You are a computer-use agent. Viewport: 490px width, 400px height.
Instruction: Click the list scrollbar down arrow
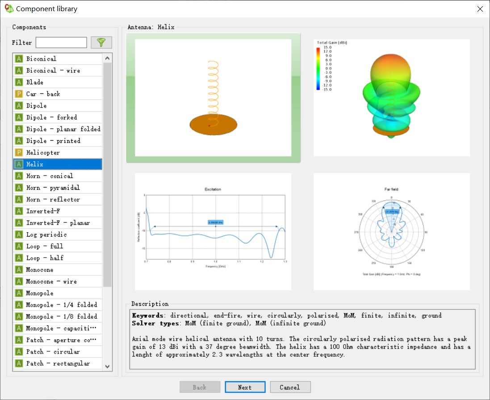click(x=107, y=366)
